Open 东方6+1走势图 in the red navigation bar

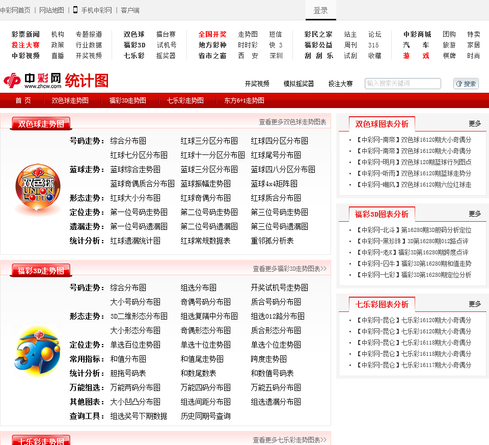tap(244, 100)
